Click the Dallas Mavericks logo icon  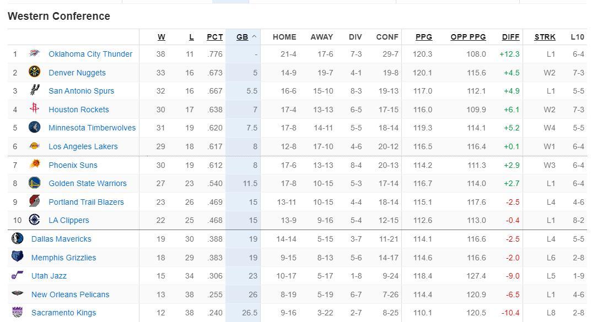17,239
